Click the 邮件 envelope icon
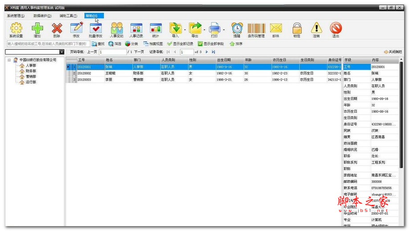Viewport: 409px width, 231px height. click(276, 30)
